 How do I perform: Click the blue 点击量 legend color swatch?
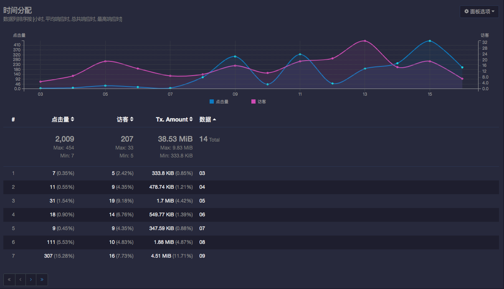pos(211,101)
